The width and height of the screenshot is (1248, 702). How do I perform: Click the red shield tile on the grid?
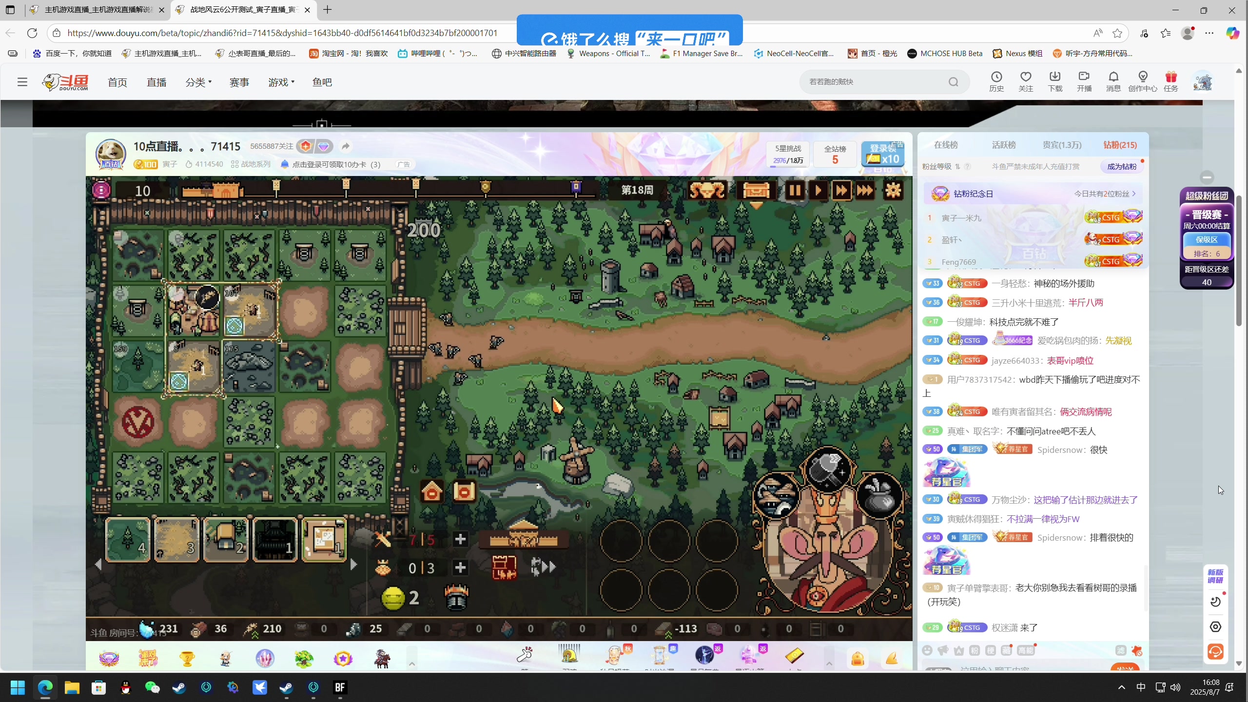tap(138, 422)
